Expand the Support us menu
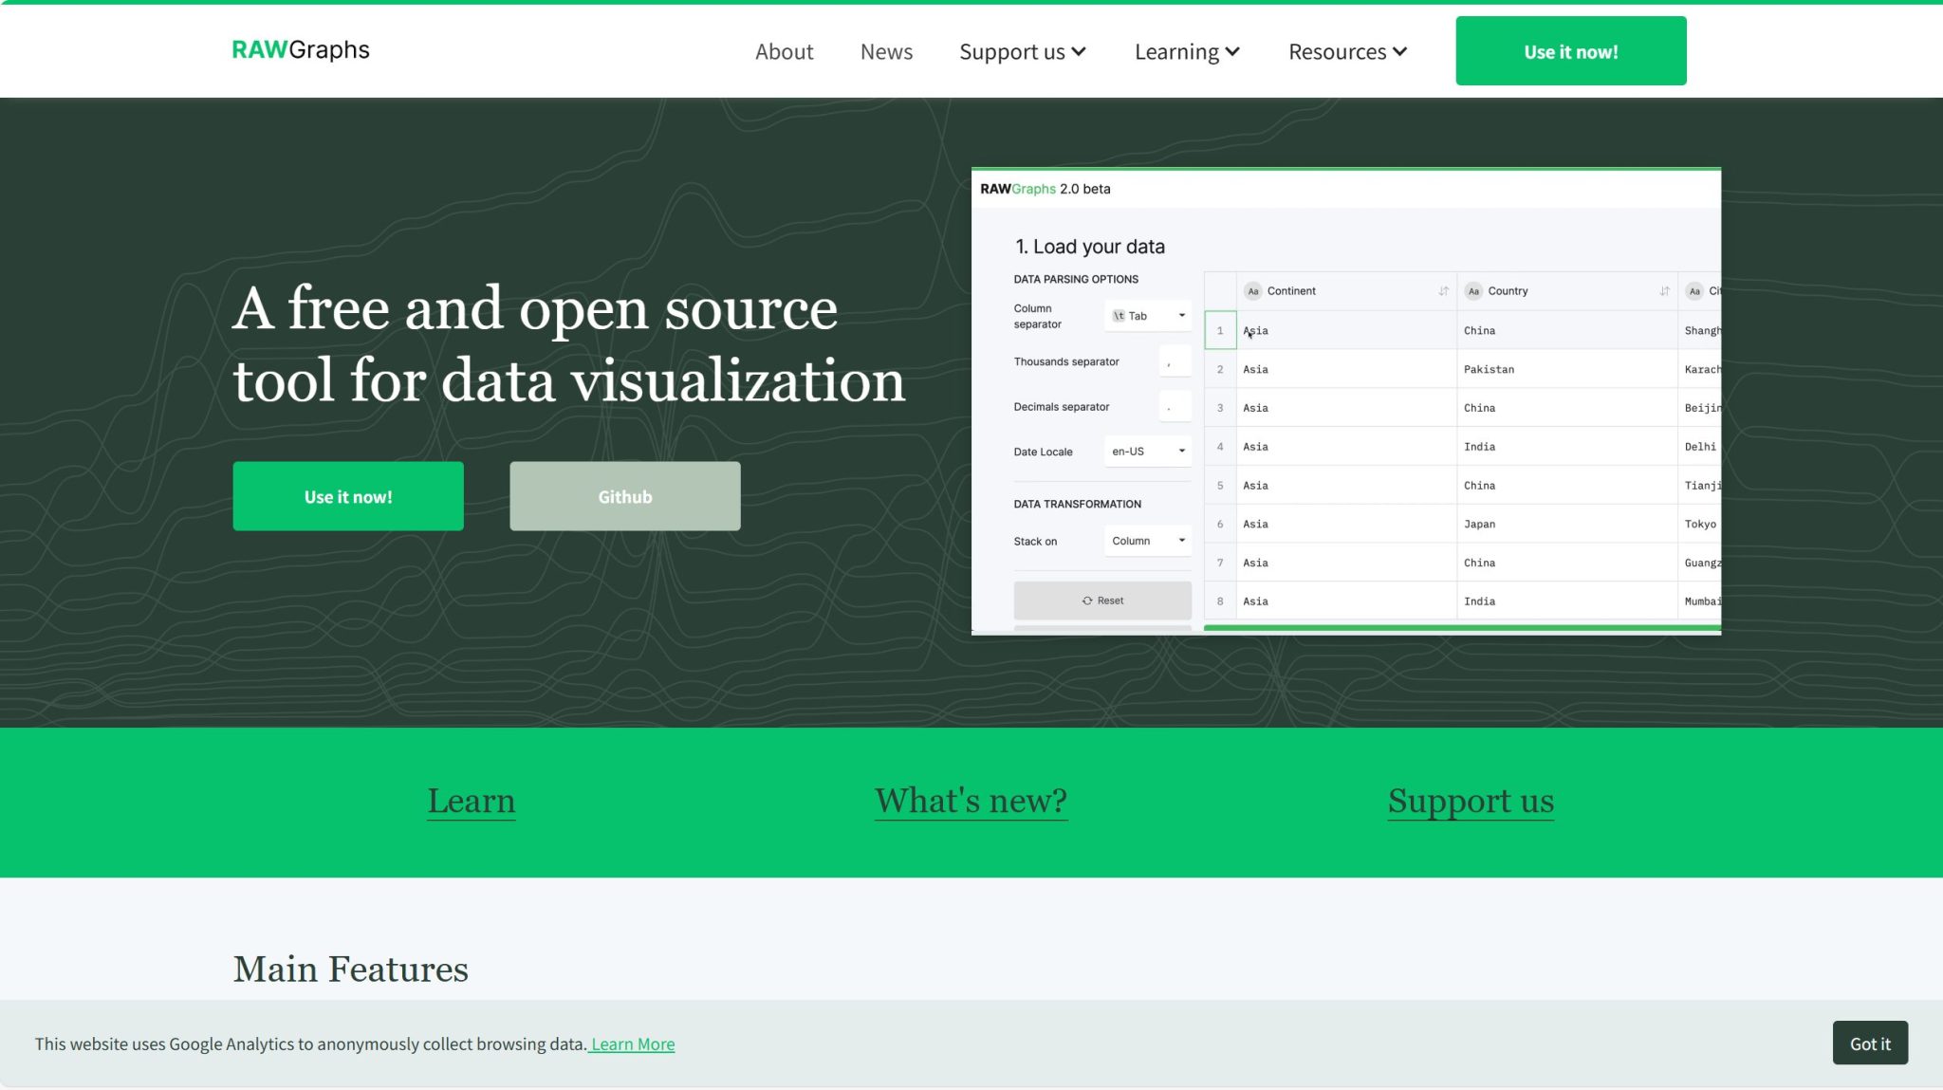Viewport: 1943px width, 1090px height. point(1022,51)
